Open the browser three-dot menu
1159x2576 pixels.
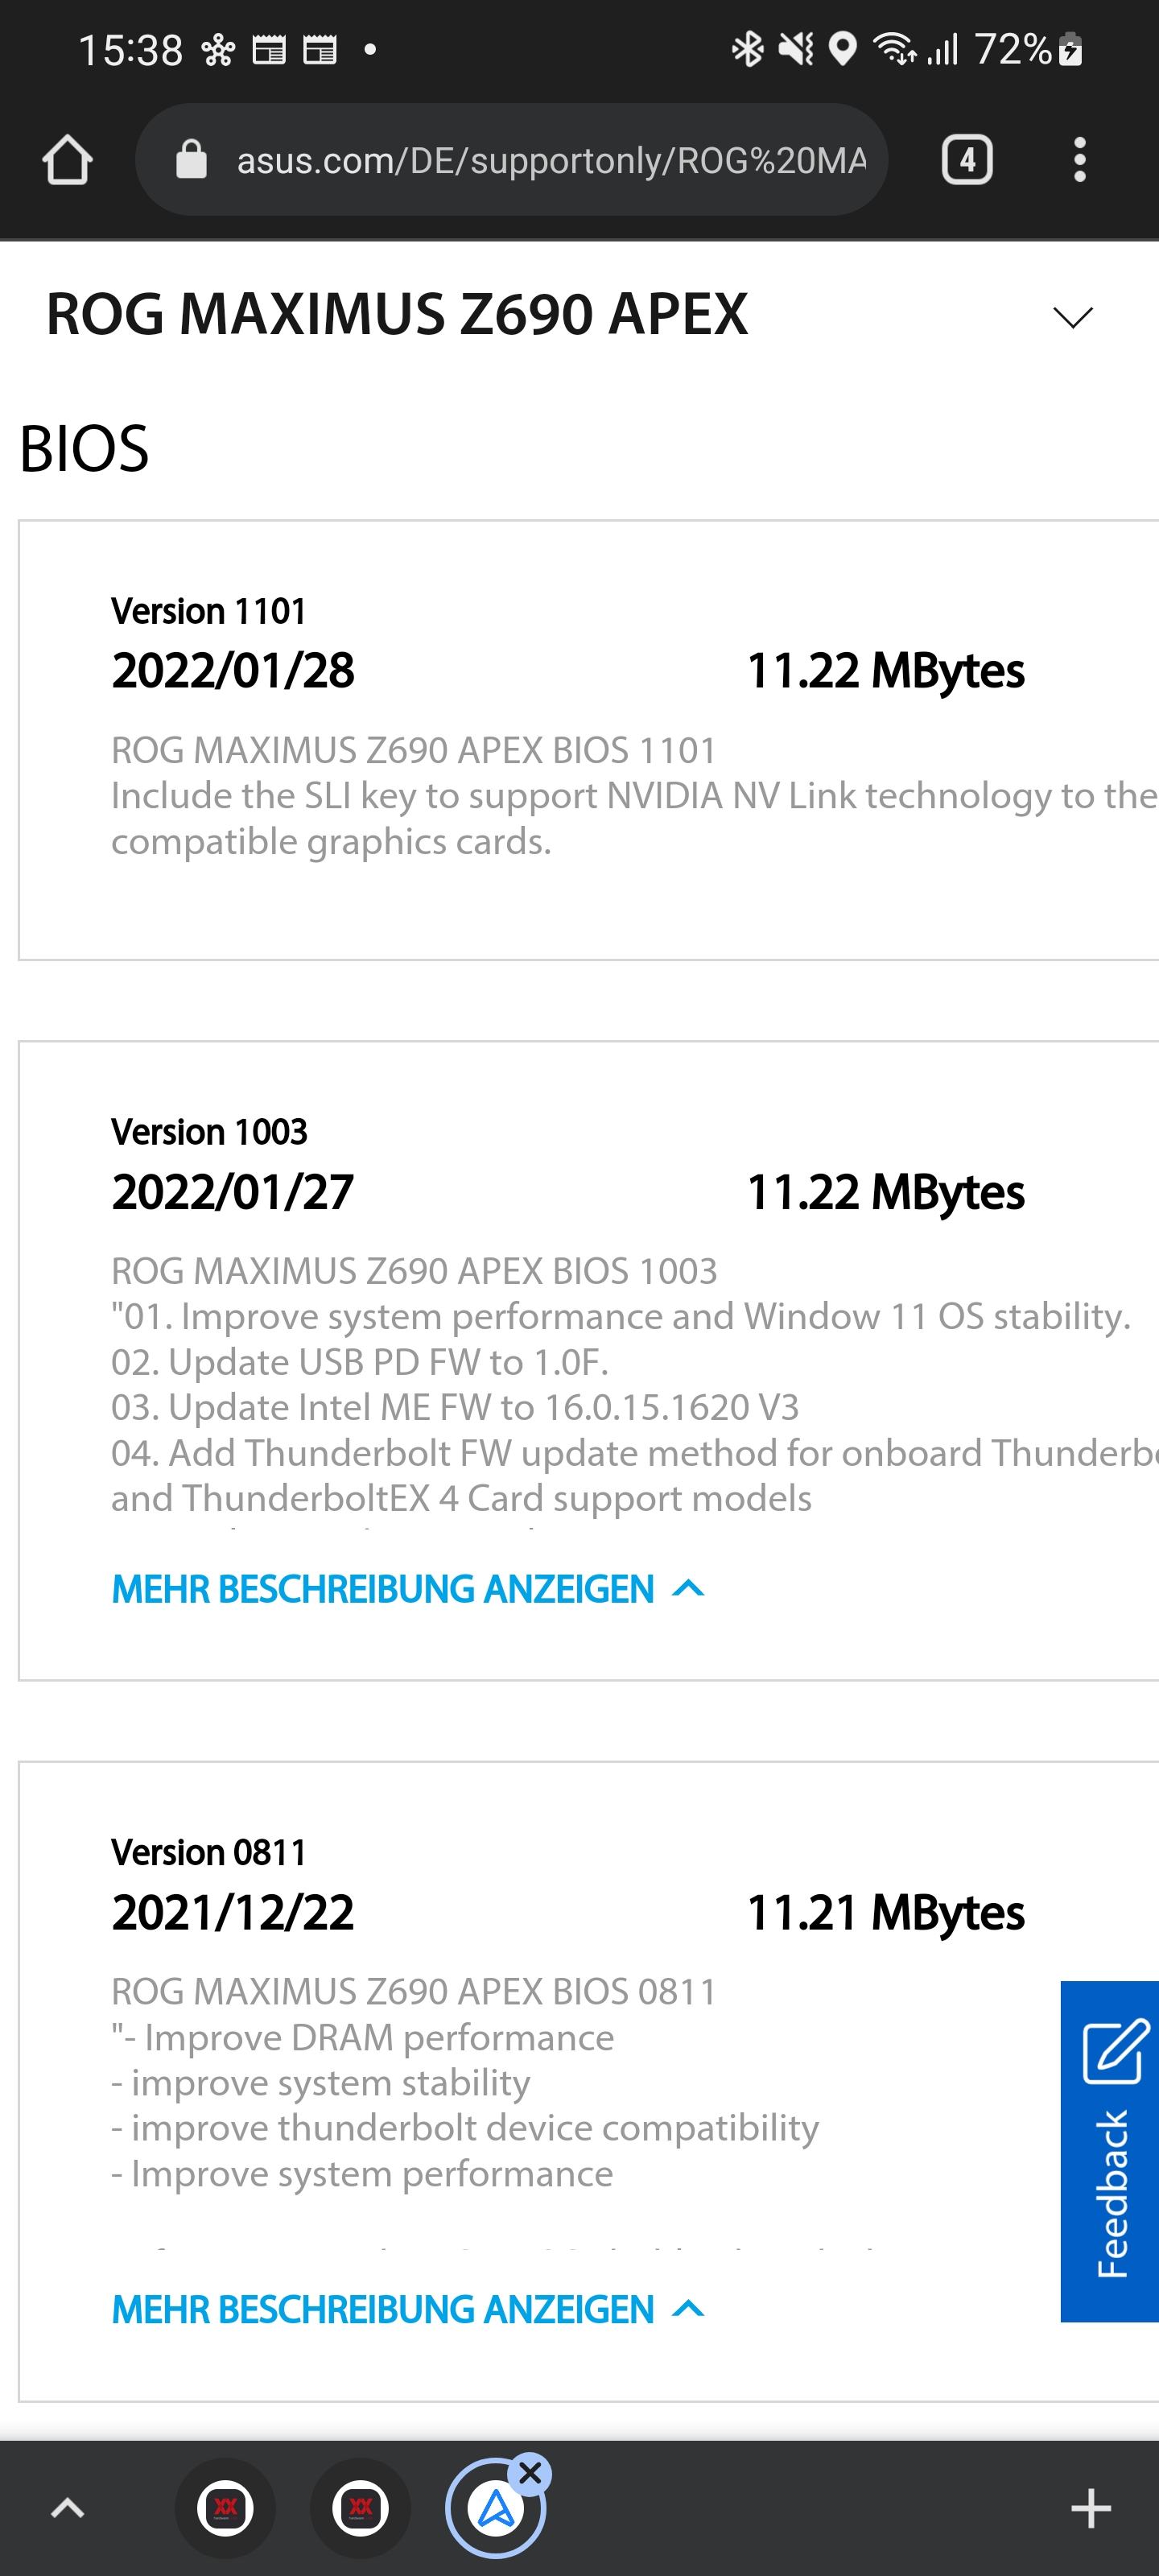pos(1079,160)
